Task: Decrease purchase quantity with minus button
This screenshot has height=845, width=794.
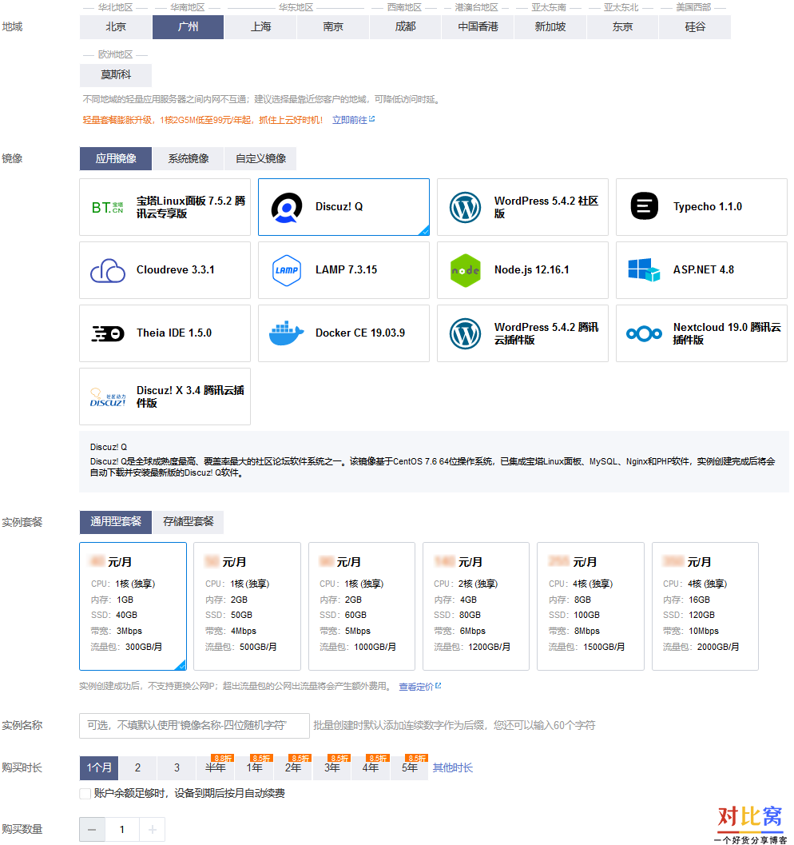Action: pos(92,829)
